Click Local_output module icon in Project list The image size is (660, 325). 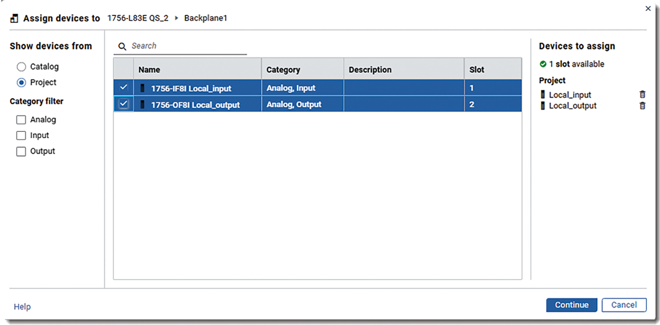click(543, 106)
